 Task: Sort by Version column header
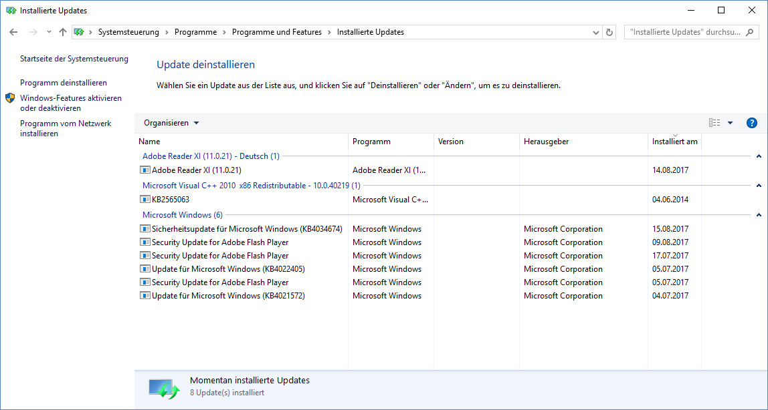(x=476, y=142)
